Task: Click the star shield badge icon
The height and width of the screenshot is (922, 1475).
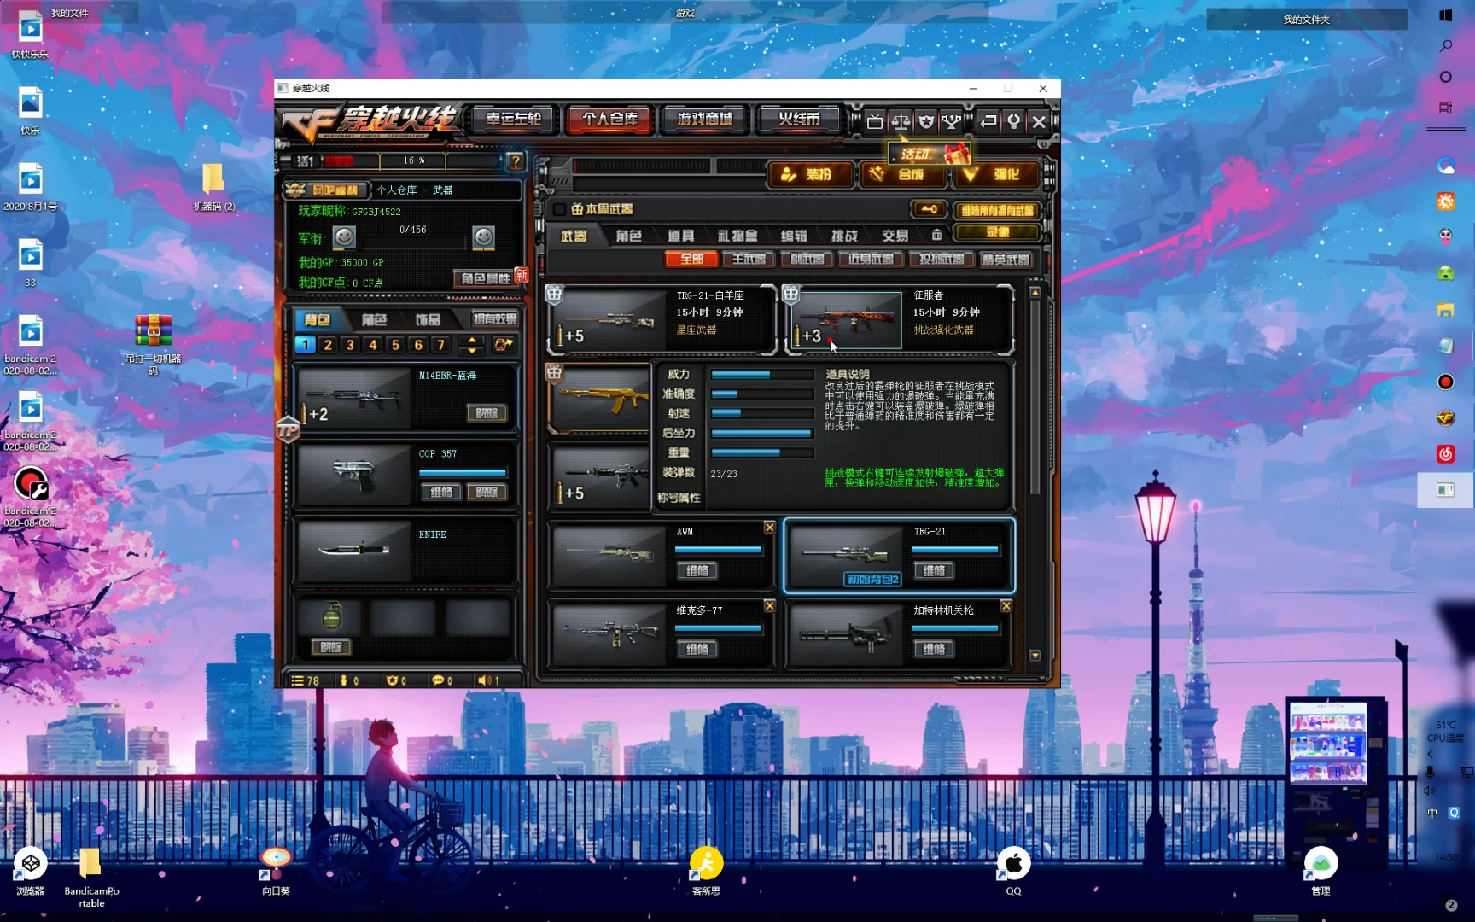Action: pyautogui.click(x=926, y=121)
